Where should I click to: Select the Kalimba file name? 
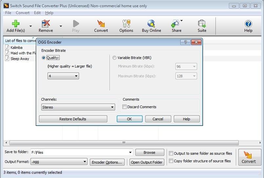[x=16, y=48]
